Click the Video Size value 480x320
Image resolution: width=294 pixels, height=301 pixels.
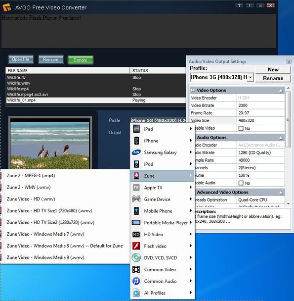click(261, 121)
